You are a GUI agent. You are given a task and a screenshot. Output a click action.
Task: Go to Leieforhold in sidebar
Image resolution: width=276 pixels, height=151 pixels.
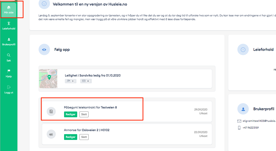coord(9,26)
